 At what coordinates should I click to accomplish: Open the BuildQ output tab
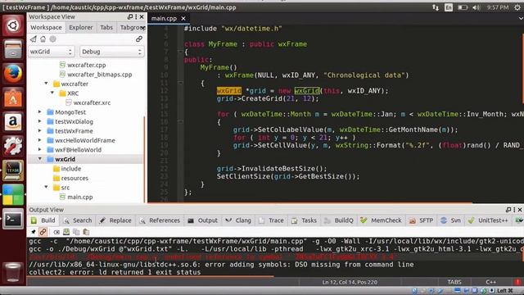pyautogui.click(x=339, y=220)
